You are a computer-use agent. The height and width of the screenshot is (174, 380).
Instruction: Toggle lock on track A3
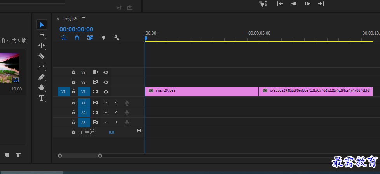(x=74, y=122)
